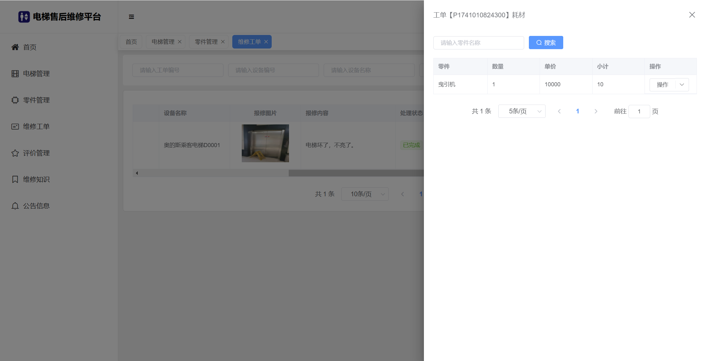Click the 搜索 button
This screenshot has height=361, width=706.
(x=546, y=43)
